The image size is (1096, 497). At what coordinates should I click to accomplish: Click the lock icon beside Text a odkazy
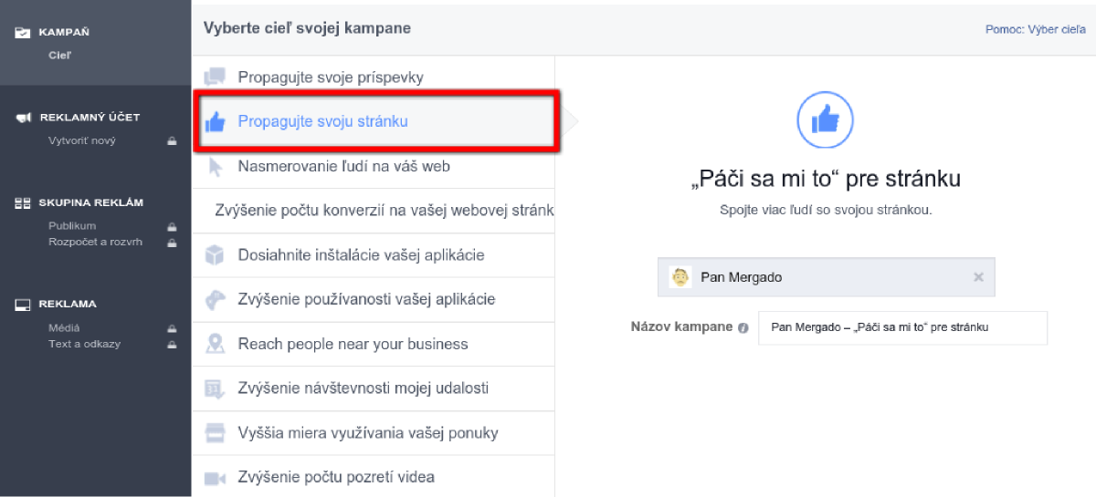point(171,345)
